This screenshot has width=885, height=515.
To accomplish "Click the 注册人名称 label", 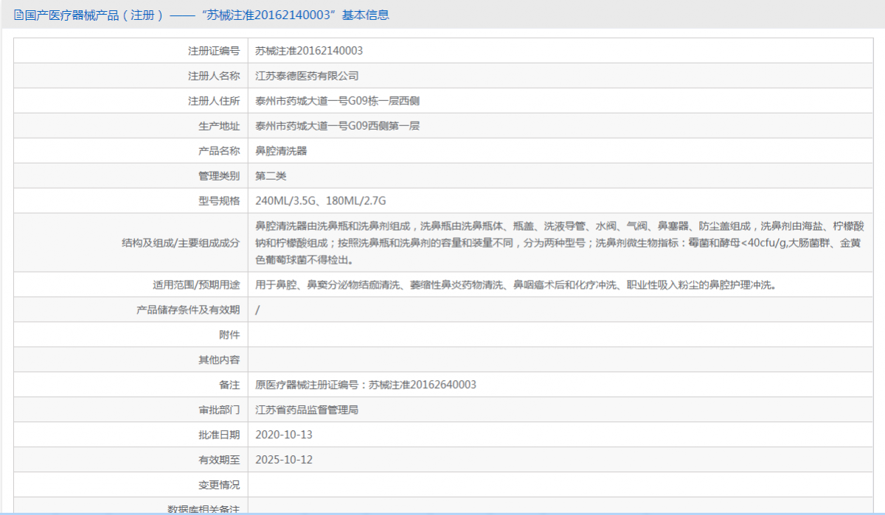I will point(214,76).
